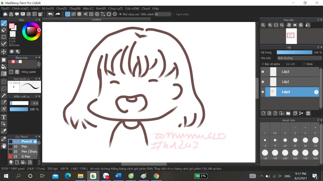
Task: Open the Bộ lọc(R) menu
Action: point(48,8)
